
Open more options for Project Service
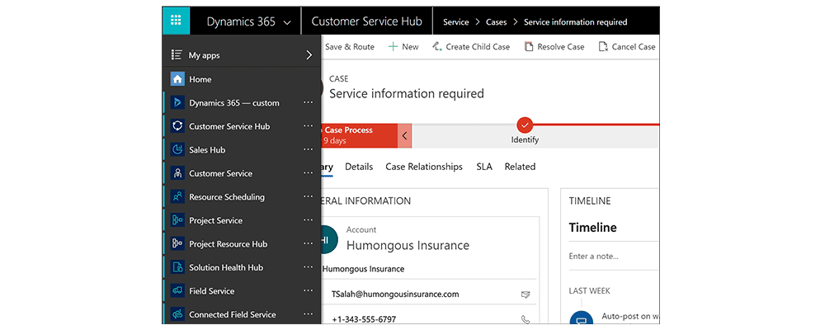[309, 220]
